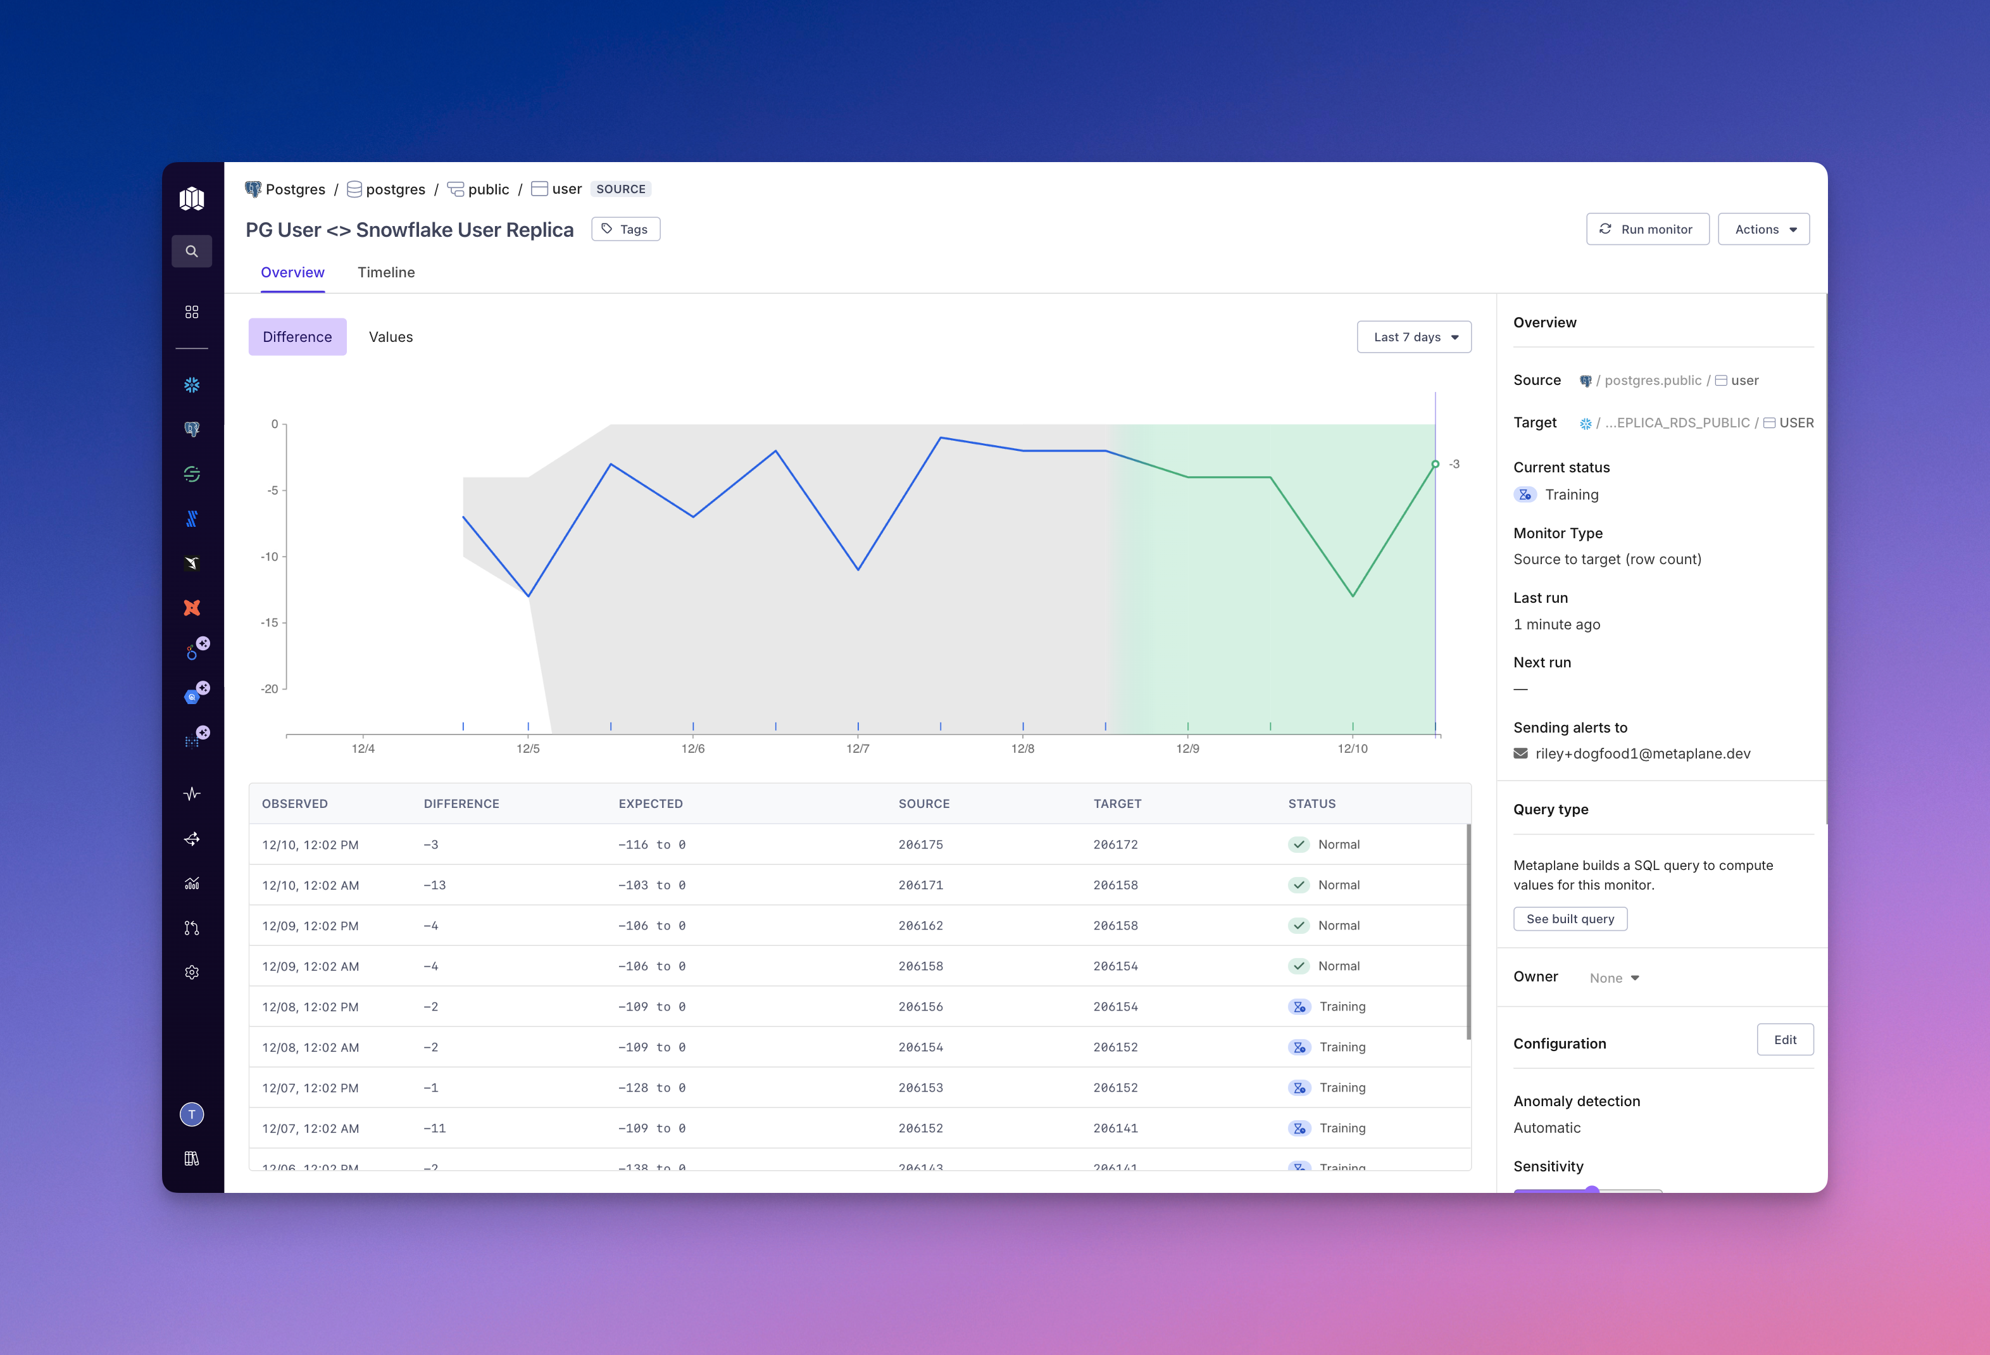Click source value 206175
This screenshot has height=1355, width=1990.
coord(920,845)
